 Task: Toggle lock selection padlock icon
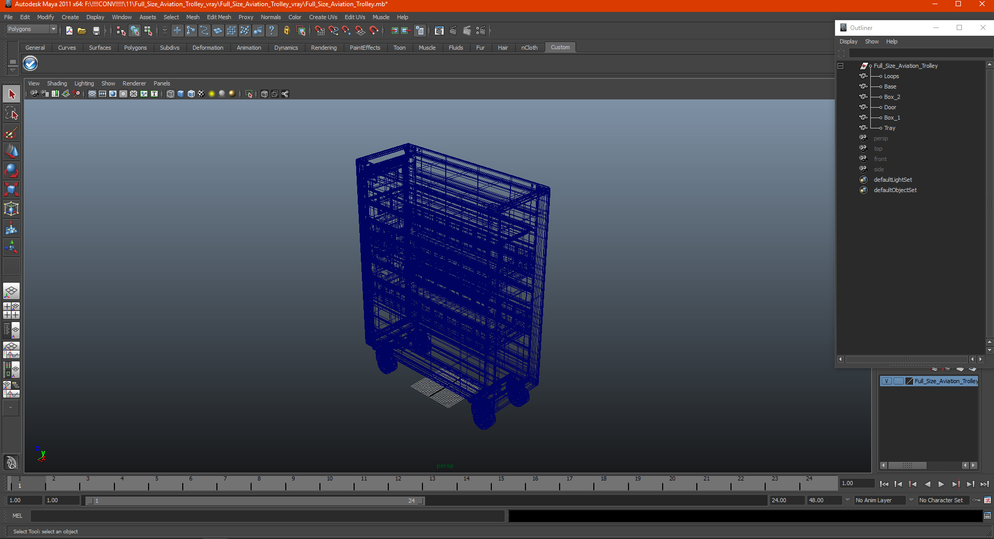point(286,31)
